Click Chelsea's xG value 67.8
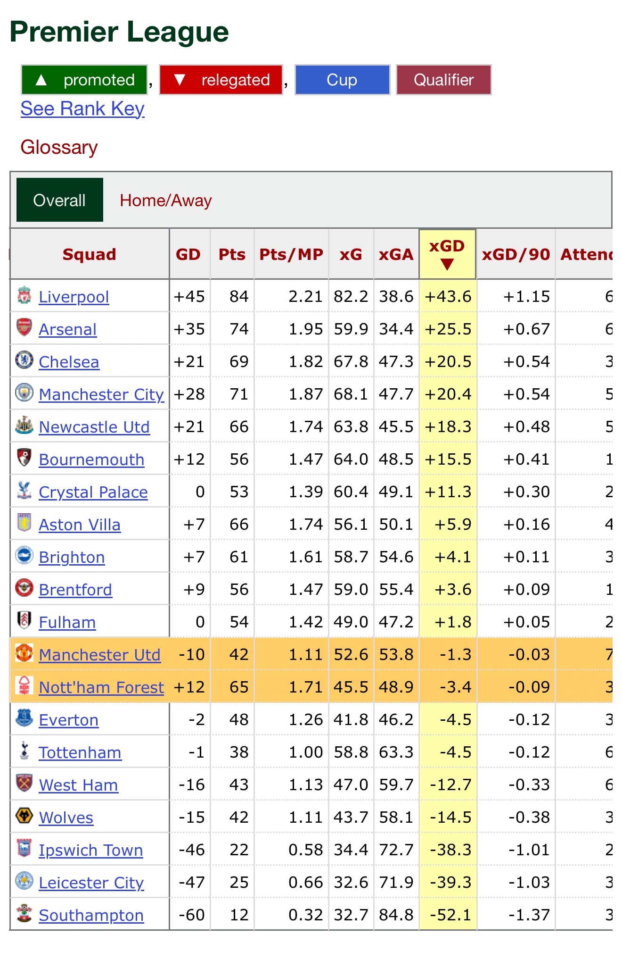622x960 pixels. tap(351, 361)
